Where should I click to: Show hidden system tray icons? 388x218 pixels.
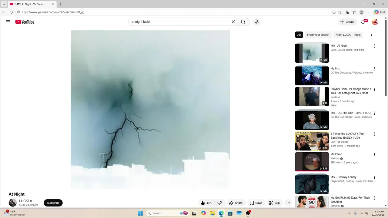tap(349, 213)
